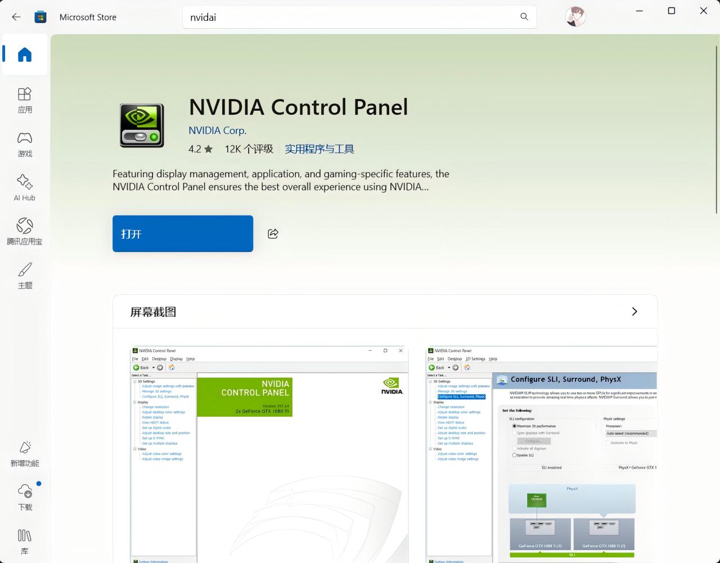Viewport: 720px width, 563px height.
Task: Open the NVIDIA Corp. publisher link
Action: (x=217, y=130)
